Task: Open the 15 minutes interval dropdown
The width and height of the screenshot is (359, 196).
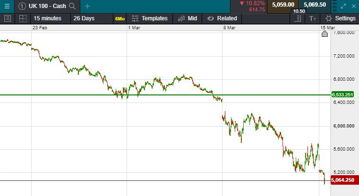Action: (47, 18)
